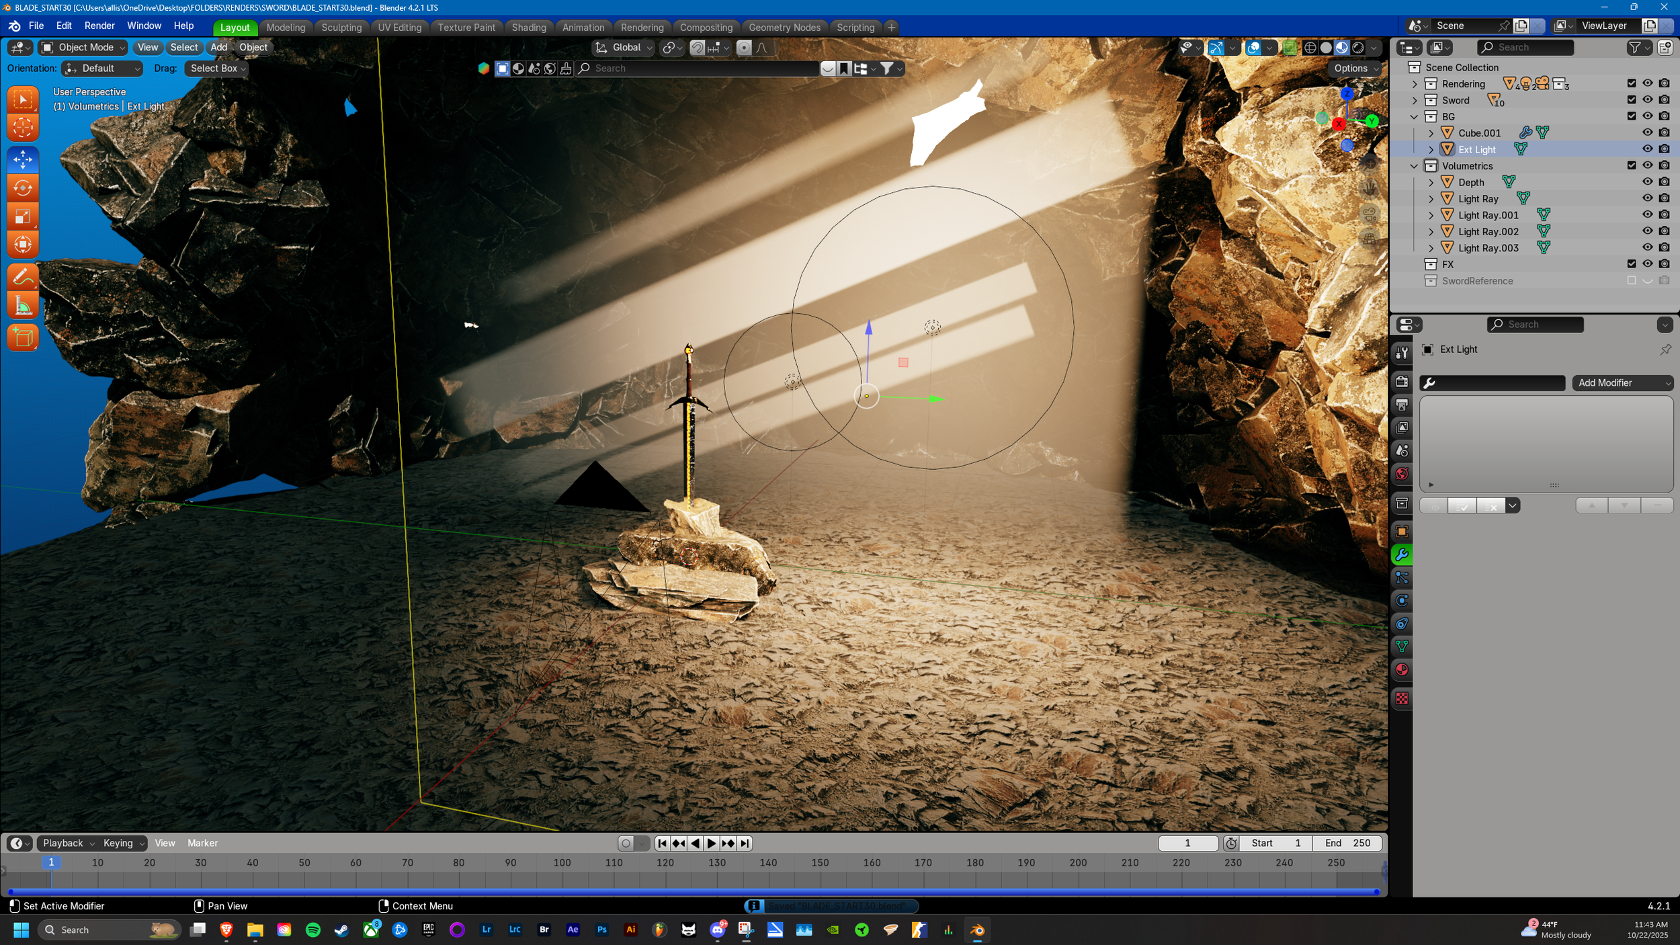Image resolution: width=1680 pixels, height=945 pixels.
Task: Select the Annotate pencil tool
Action: (23, 277)
